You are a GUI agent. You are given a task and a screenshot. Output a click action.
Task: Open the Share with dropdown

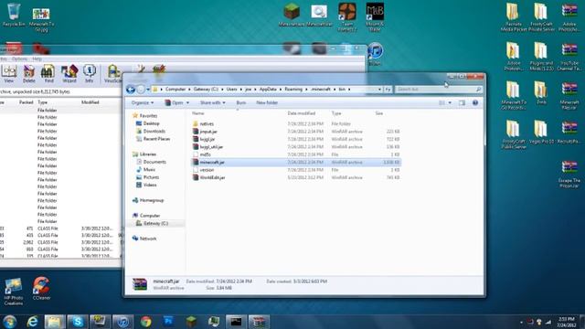pos(213,102)
